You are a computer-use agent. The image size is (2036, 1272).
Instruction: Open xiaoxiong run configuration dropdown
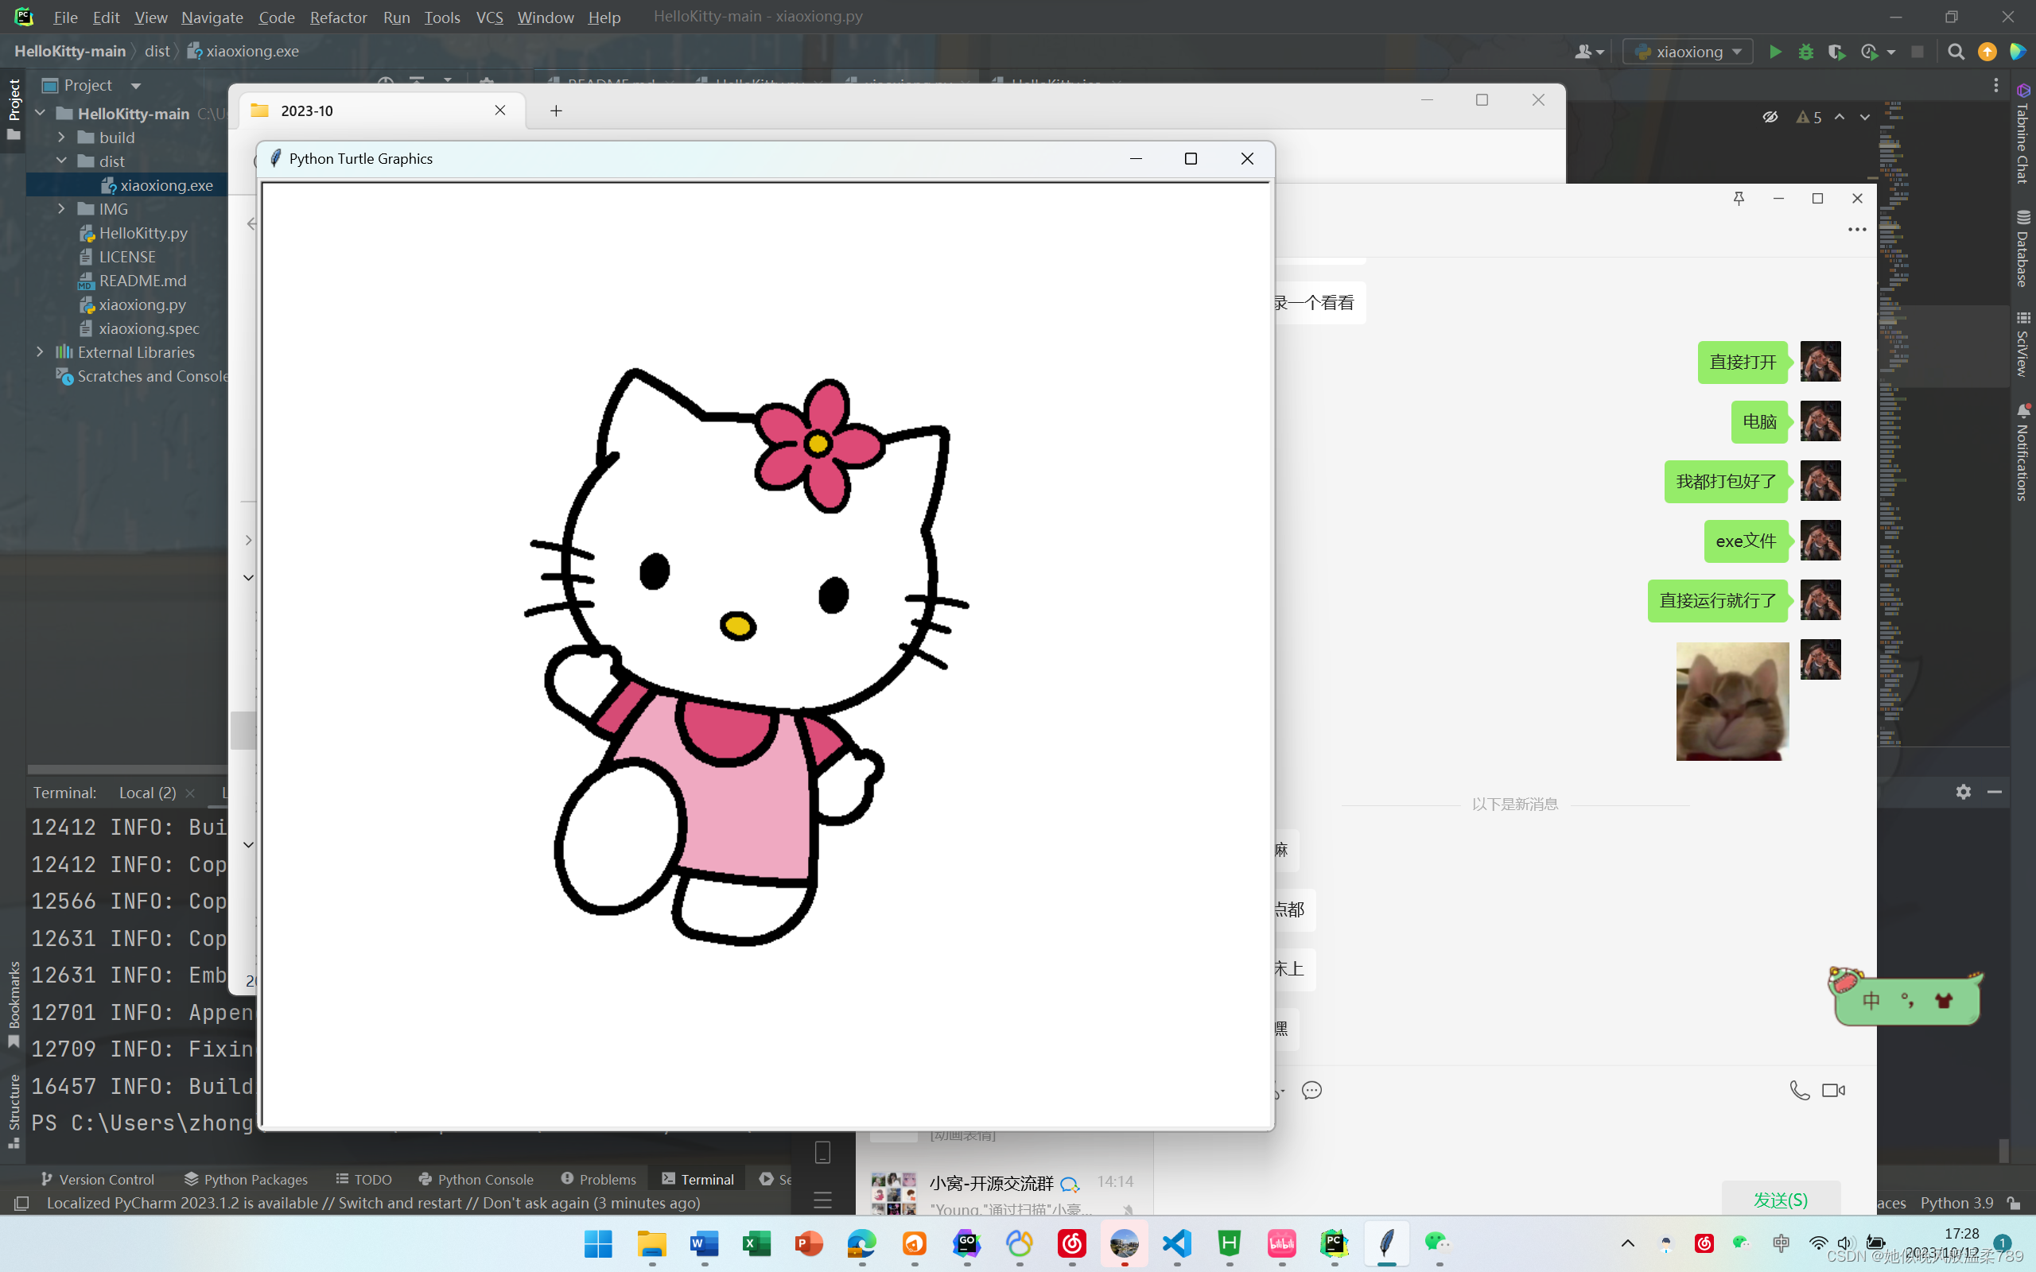click(1688, 52)
